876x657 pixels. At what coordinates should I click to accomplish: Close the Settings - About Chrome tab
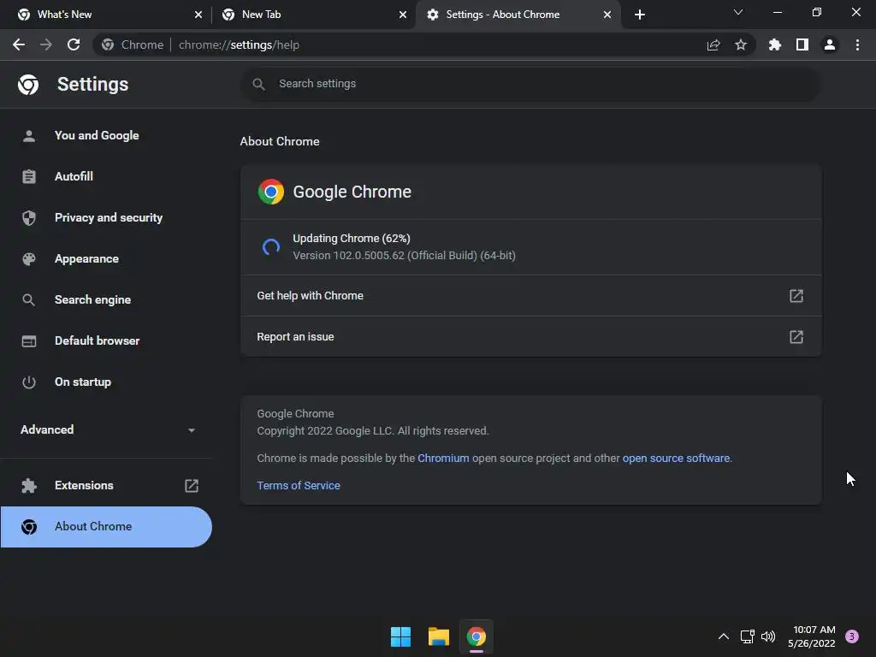[607, 15]
